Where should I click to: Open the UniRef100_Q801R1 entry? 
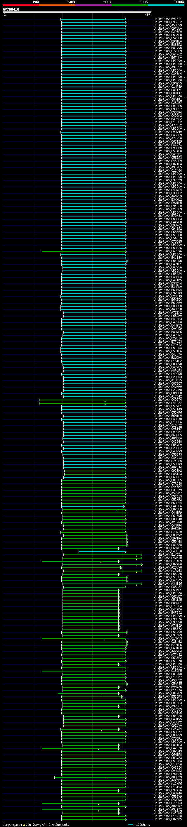(168, 99)
